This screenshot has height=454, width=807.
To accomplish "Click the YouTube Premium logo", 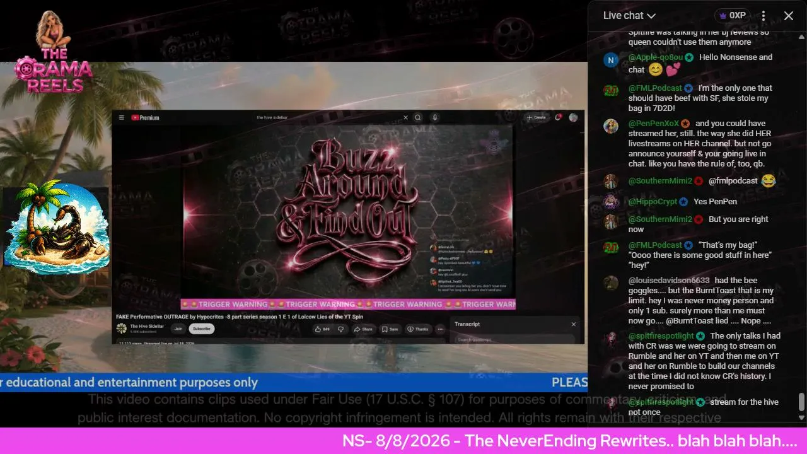I will click(x=145, y=117).
